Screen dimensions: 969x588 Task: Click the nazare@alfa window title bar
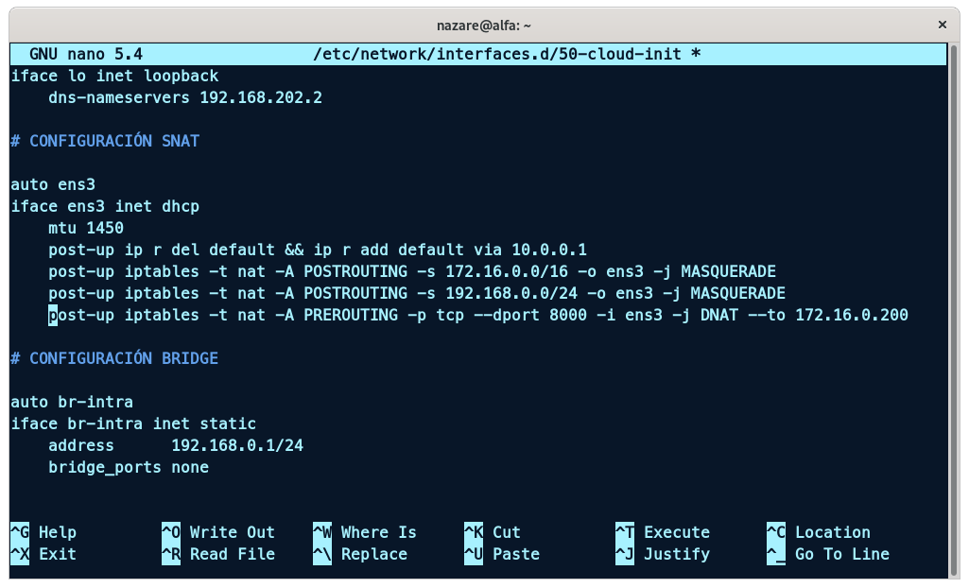pyautogui.click(x=484, y=22)
